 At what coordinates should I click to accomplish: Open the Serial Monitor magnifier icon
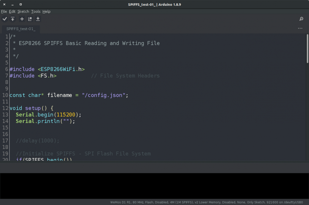(x=301, y=19)
